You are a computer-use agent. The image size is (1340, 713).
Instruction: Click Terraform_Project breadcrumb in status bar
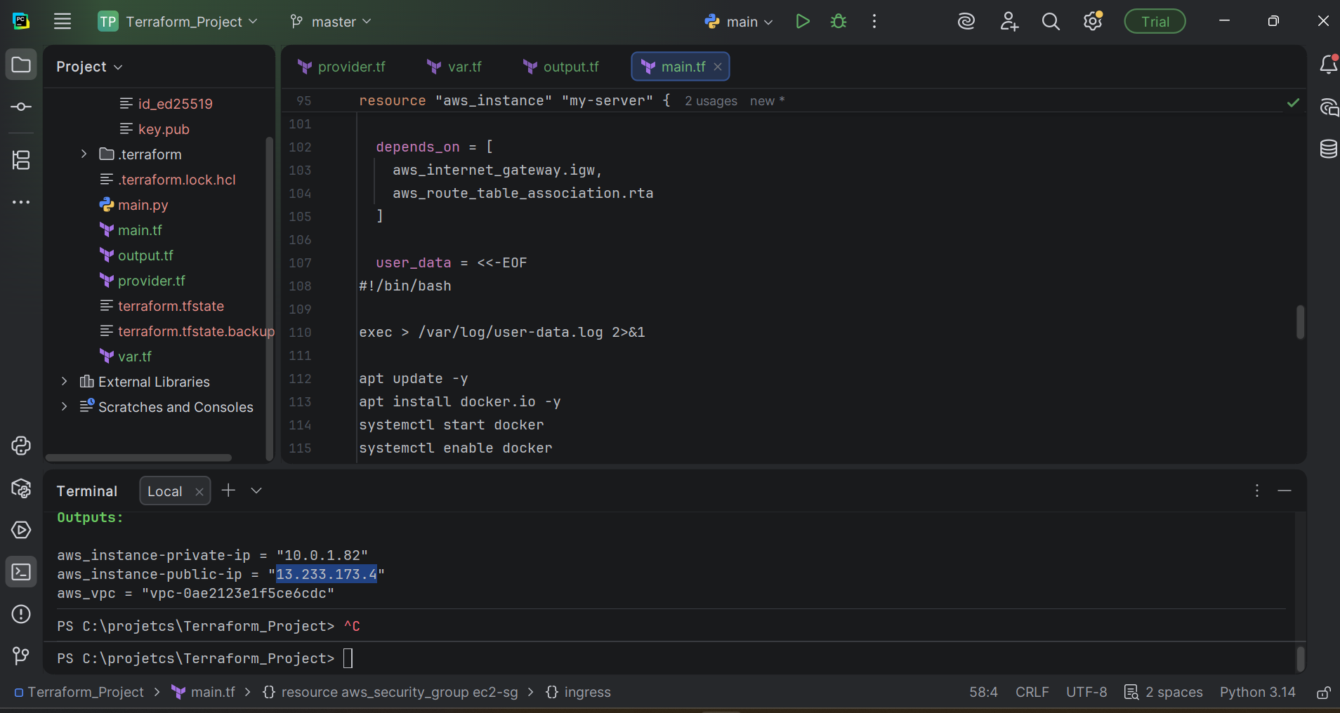click(x=79, y=693)
